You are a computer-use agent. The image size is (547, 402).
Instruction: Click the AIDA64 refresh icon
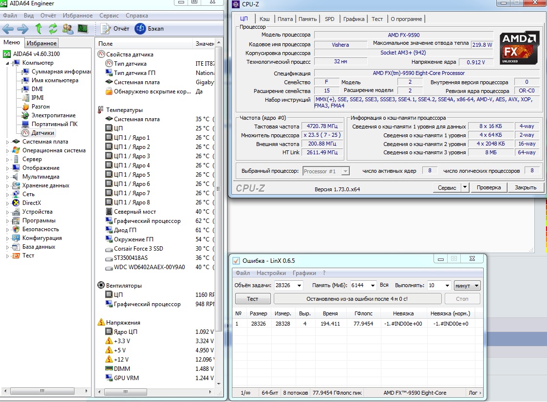pos(53,29)
